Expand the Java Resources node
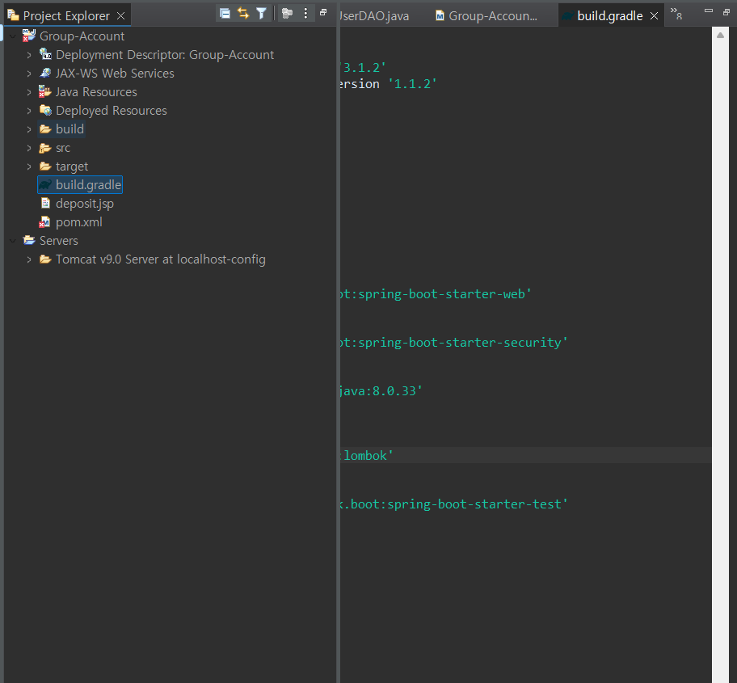This screenshot has width=737, height=683. point(29,92)
